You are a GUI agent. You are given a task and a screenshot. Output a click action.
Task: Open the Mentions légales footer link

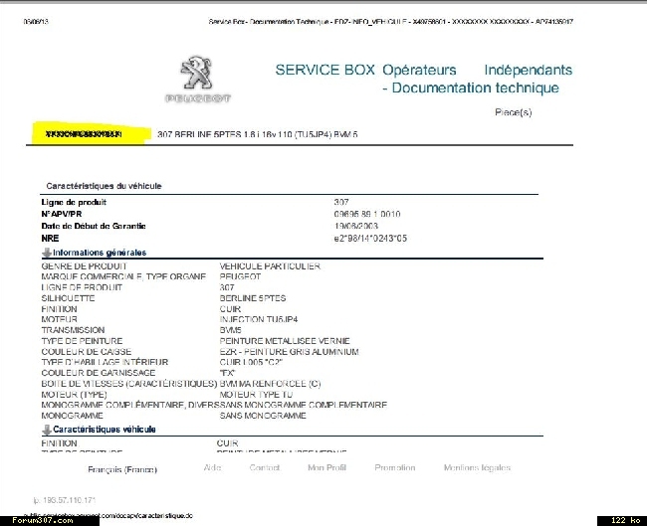(x=477, y=468)
